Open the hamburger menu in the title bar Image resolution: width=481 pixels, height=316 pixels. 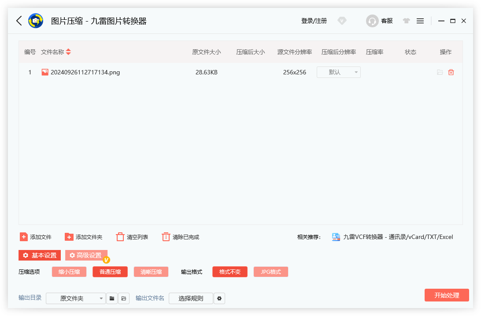pyautogui.click(x=420, y=21)
